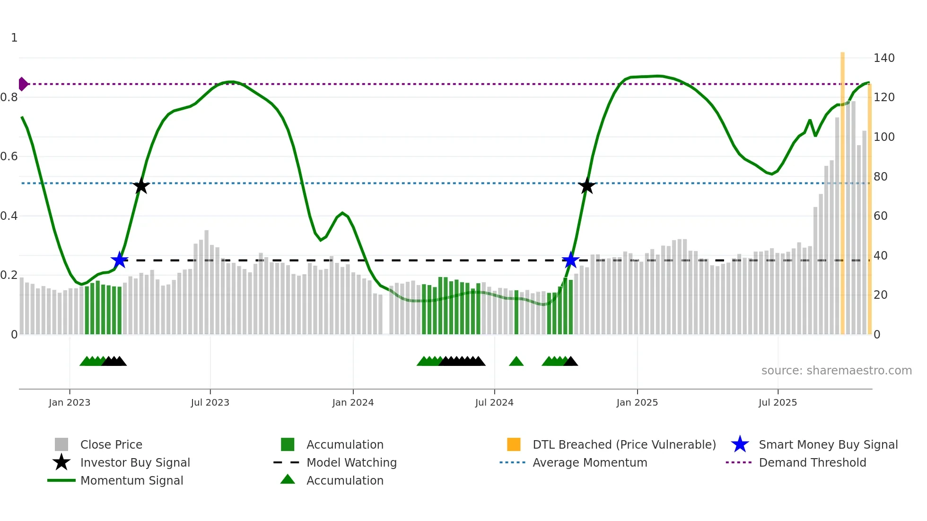Image resolution: width=927 pixels, height=521 pixels.
Task: Toggle Demand Threshold legend label
Action: (x=812, y=462)
